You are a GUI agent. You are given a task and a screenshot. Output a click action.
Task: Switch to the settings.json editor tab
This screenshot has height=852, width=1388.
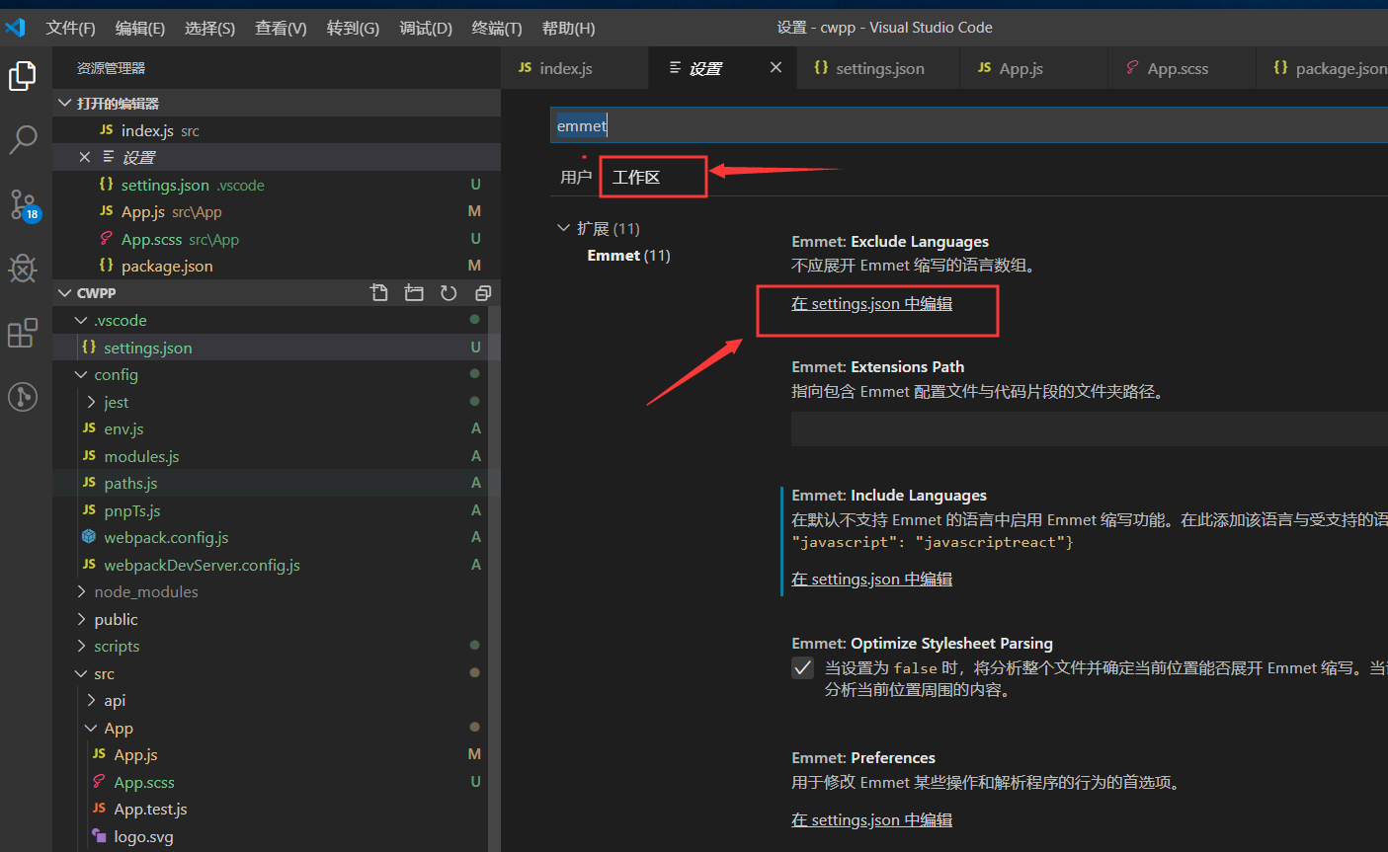coord(878,68)
